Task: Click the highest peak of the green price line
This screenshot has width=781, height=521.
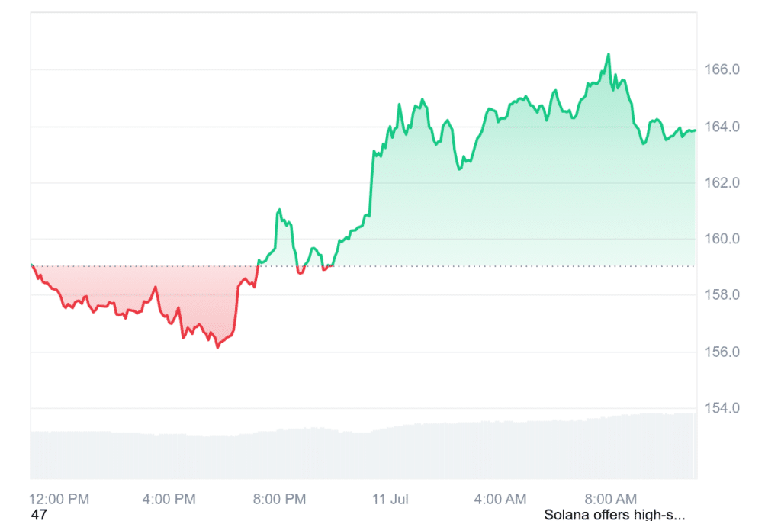Action: [608, 54]
